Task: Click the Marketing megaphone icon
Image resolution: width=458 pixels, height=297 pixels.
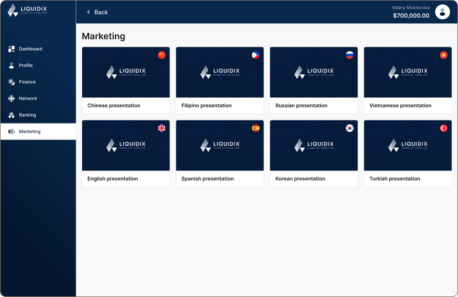Action: [x=11, y=132]
